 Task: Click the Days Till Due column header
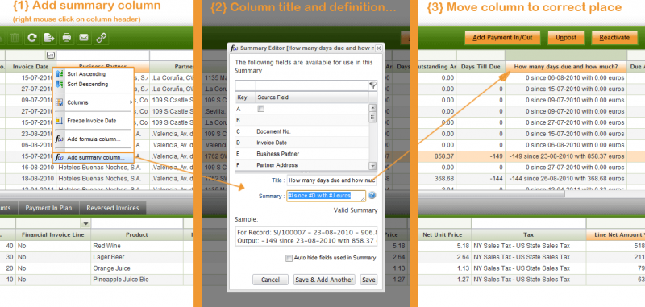point(480,67)
